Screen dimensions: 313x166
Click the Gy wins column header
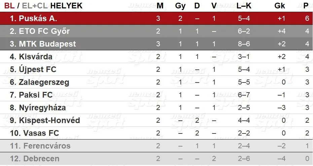coord(180,6)
